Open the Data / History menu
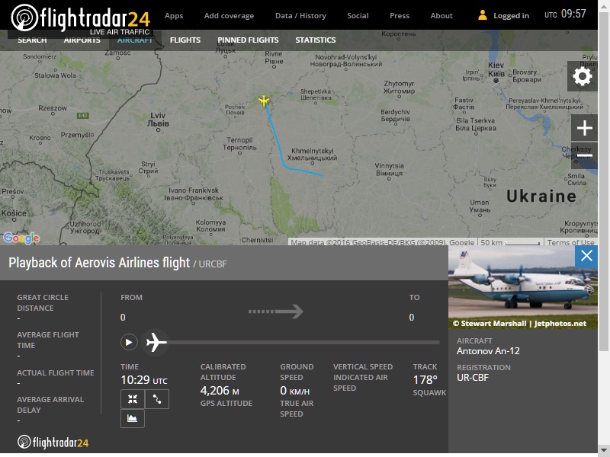 pyautogui.click(x=300, y=15)
